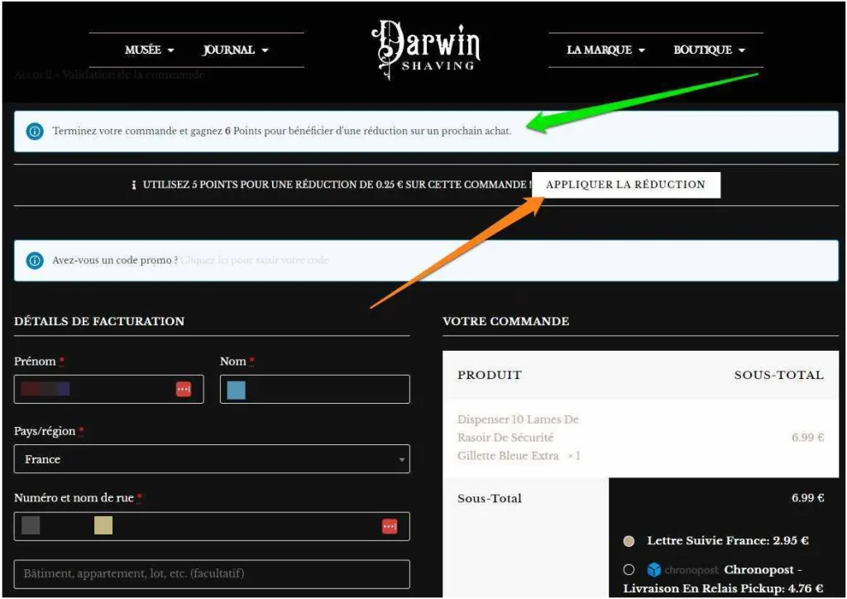The width and height of the screenshot is (847, 599).
Task: Click the Prénom input field
Action: pyautogui.click(x=108, y=389)
